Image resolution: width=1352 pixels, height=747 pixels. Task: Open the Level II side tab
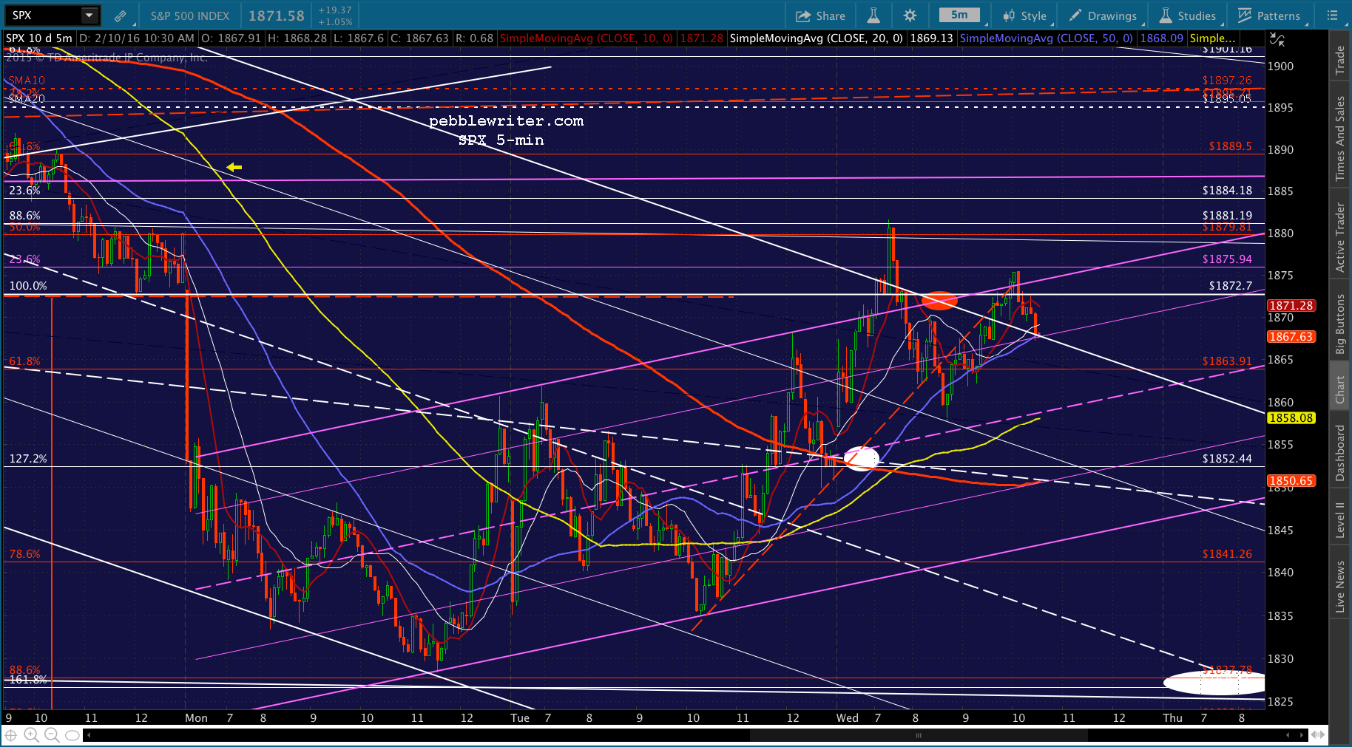[x=1339, y=519]
